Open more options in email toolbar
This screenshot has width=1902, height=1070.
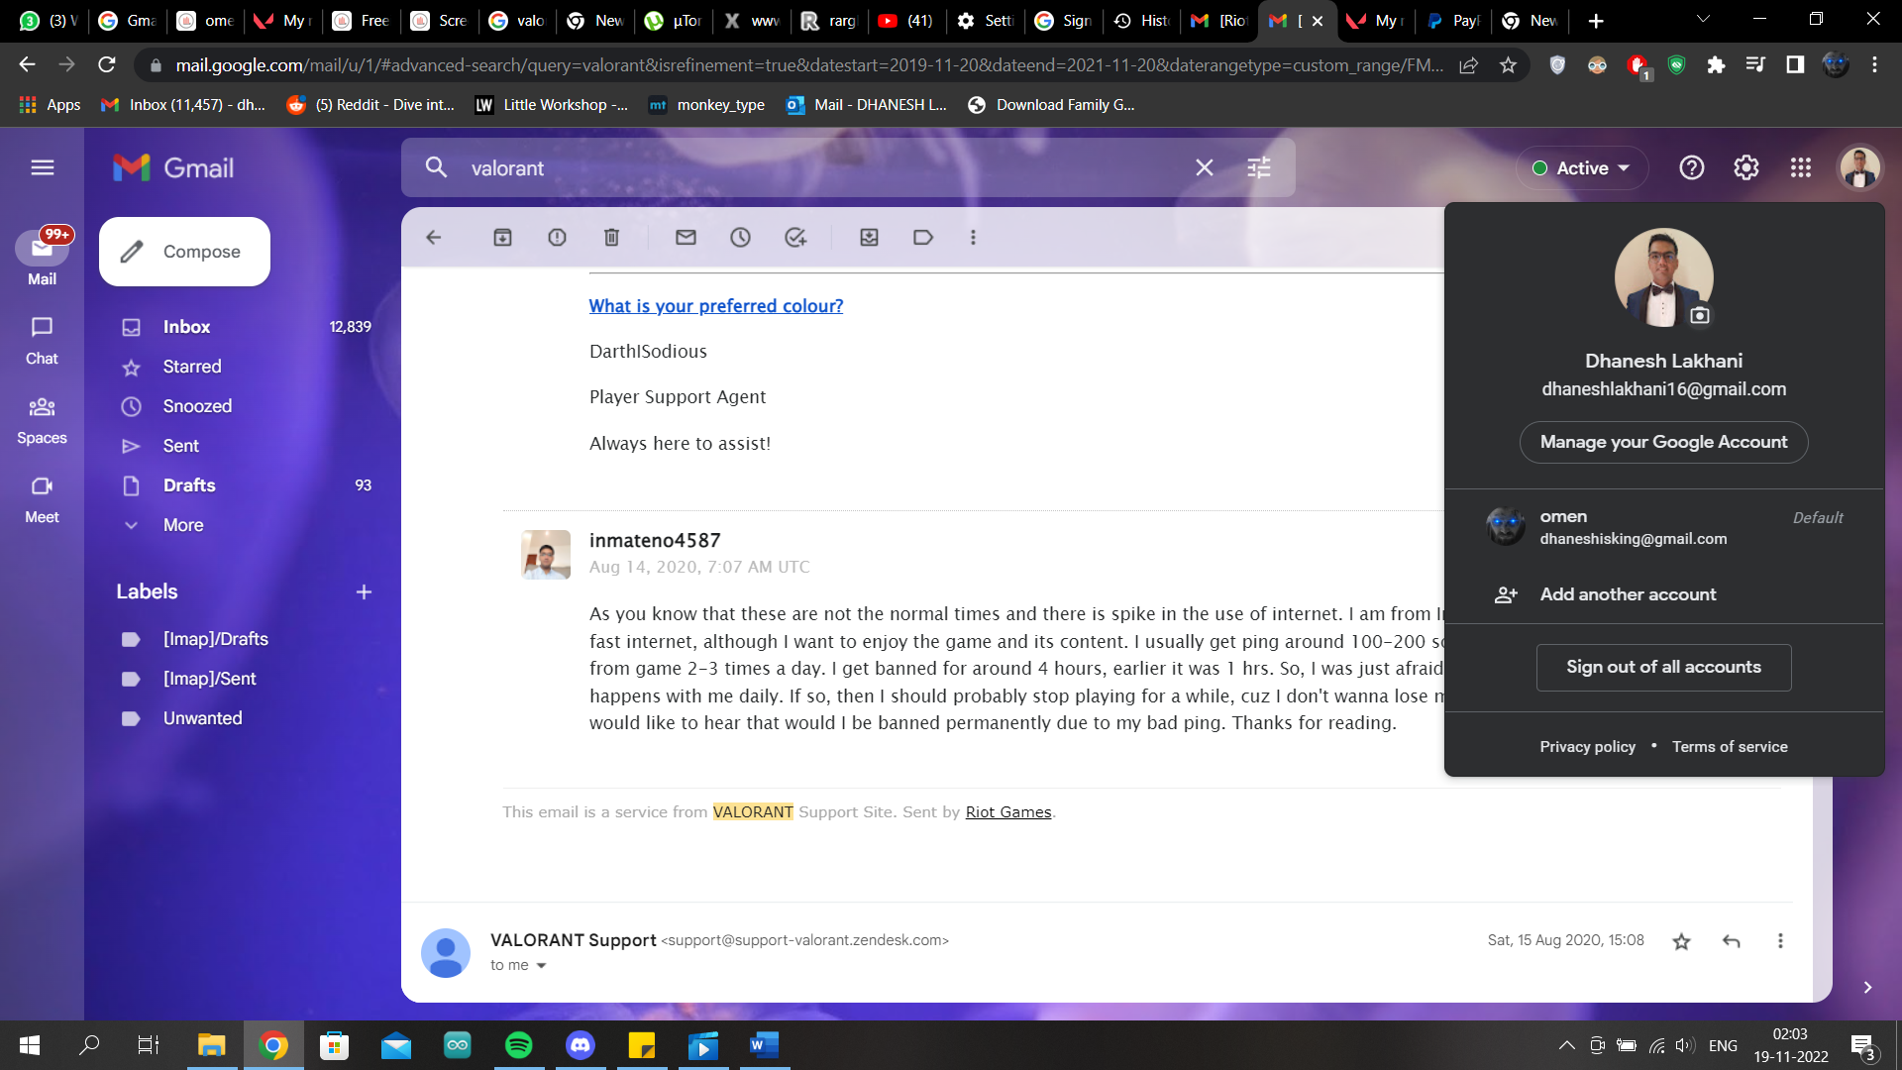(x=974, y=238)
